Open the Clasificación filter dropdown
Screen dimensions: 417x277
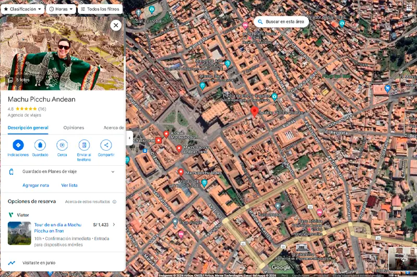tap(22, 9)
